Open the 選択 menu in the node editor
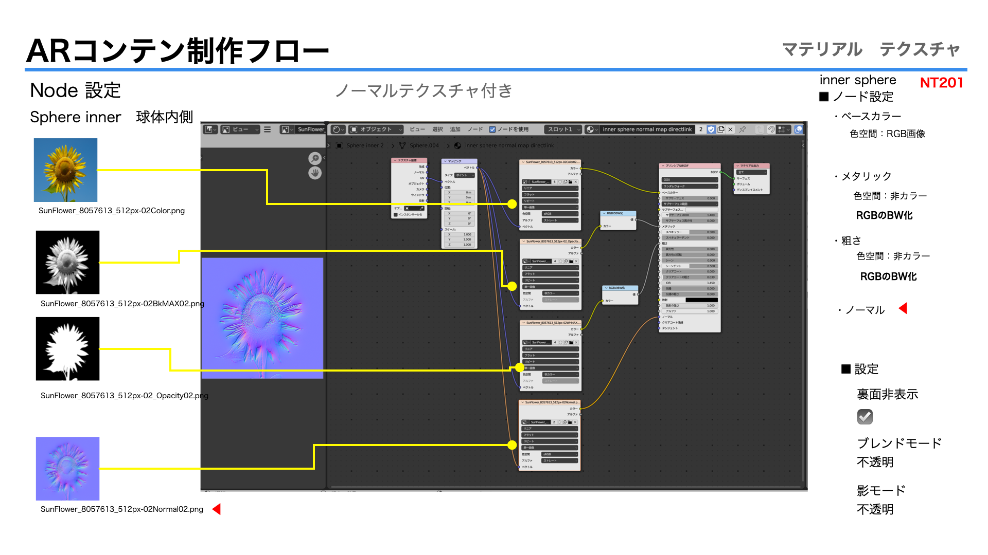 [x=437, y=129]
